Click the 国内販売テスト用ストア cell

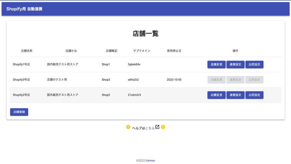[63, 64]
